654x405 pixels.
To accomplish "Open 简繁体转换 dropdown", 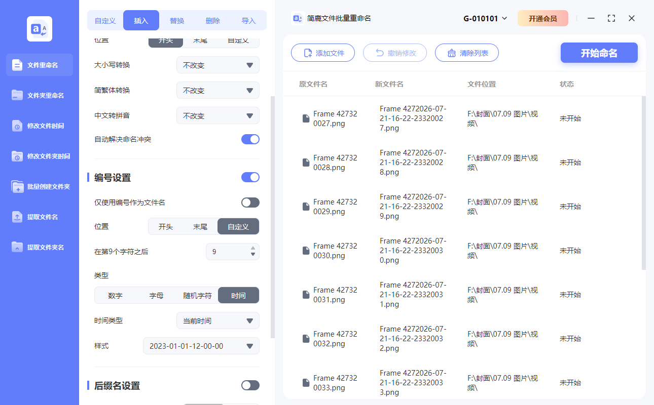I will 218,90.
